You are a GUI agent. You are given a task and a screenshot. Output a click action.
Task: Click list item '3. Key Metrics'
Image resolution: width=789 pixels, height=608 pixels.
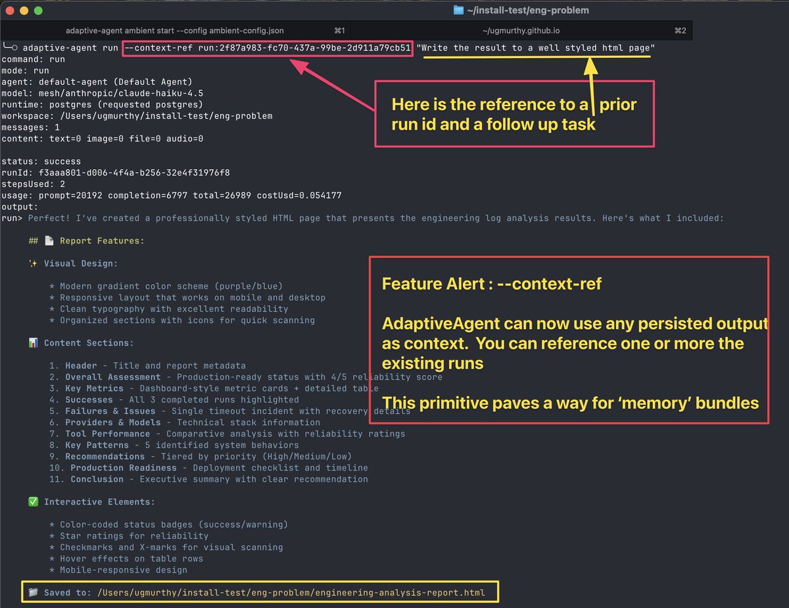(214, 388)
